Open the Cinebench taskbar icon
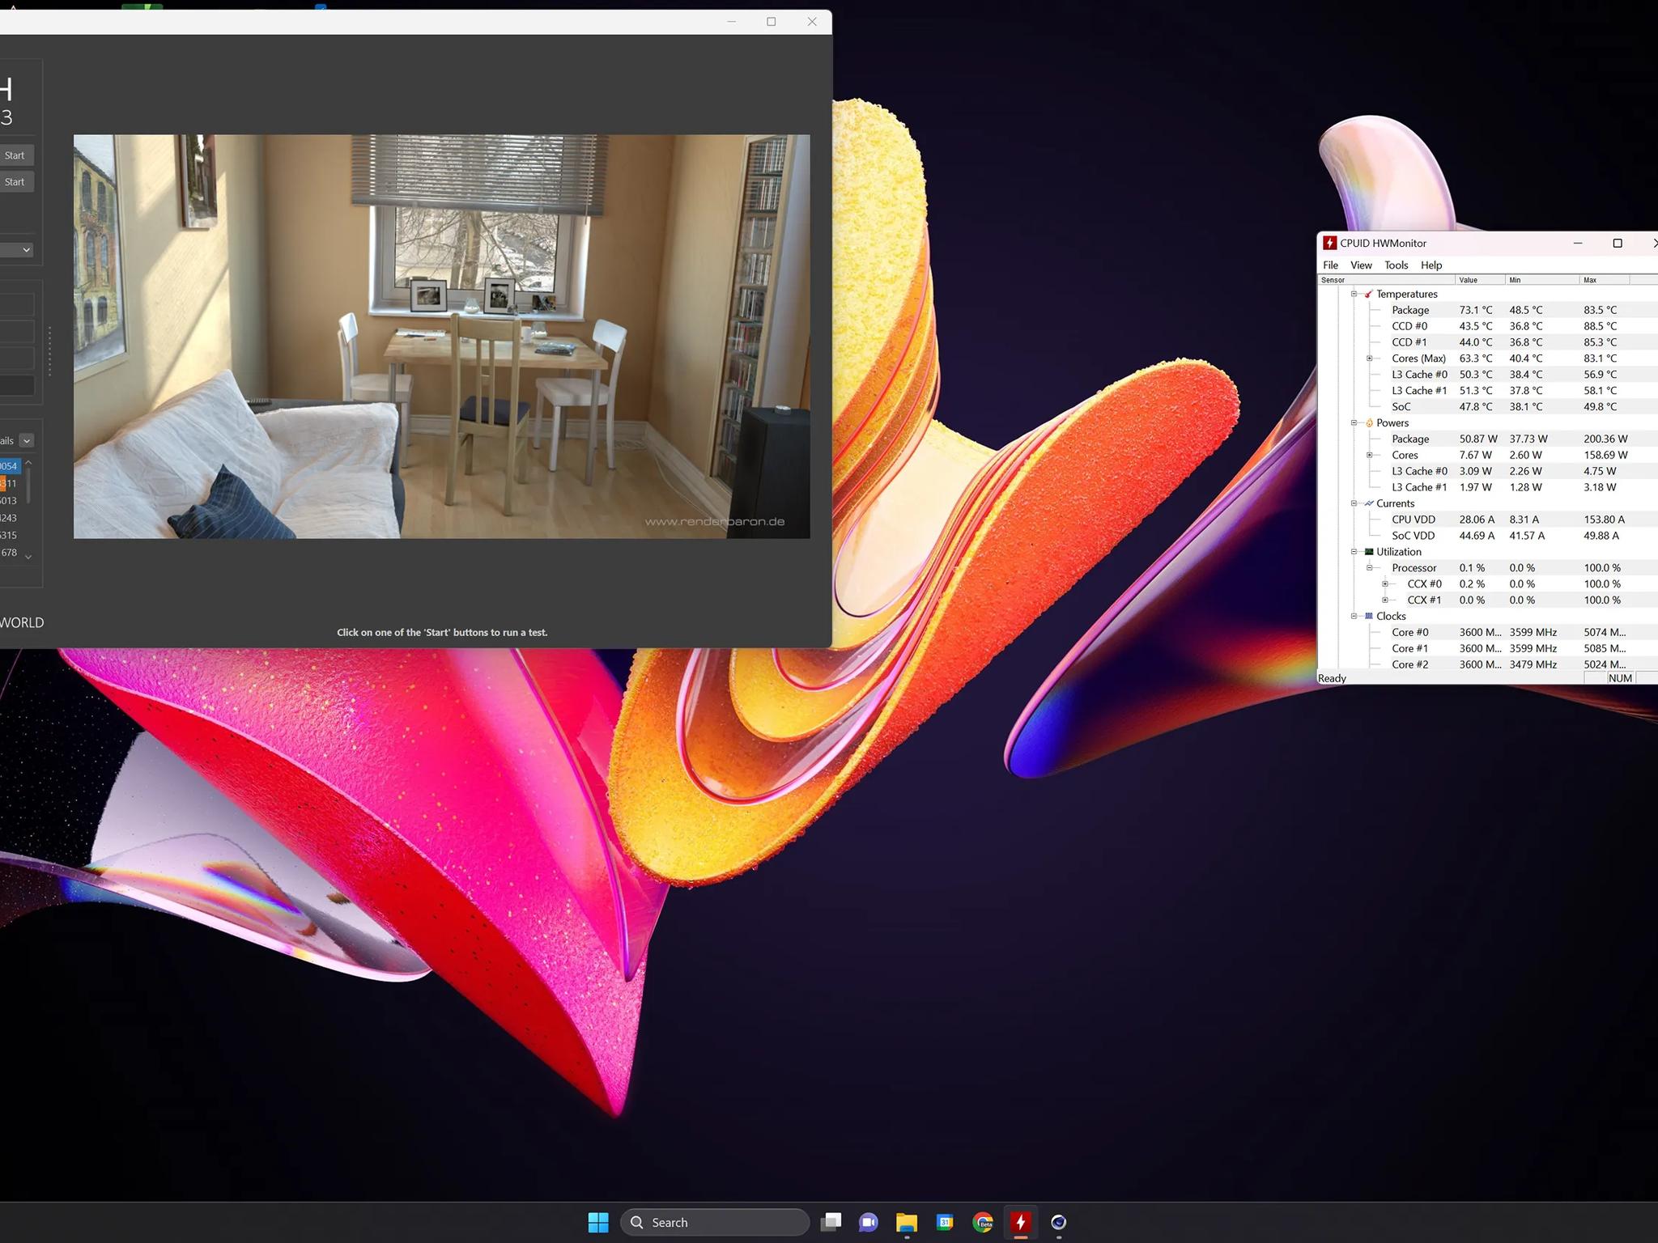The width and height of the screenshot is (1658, 1243). tap(1059, 1222)
